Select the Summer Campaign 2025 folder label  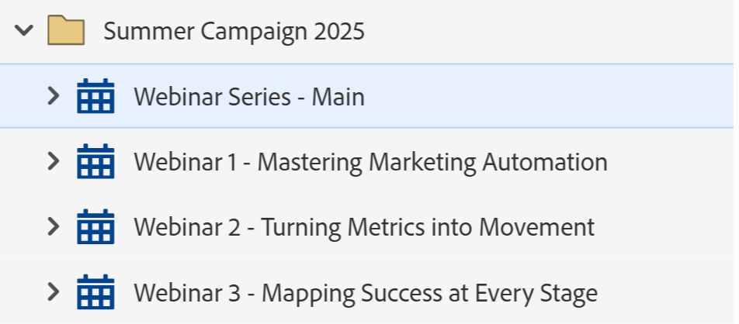click(x=234, y=32)
